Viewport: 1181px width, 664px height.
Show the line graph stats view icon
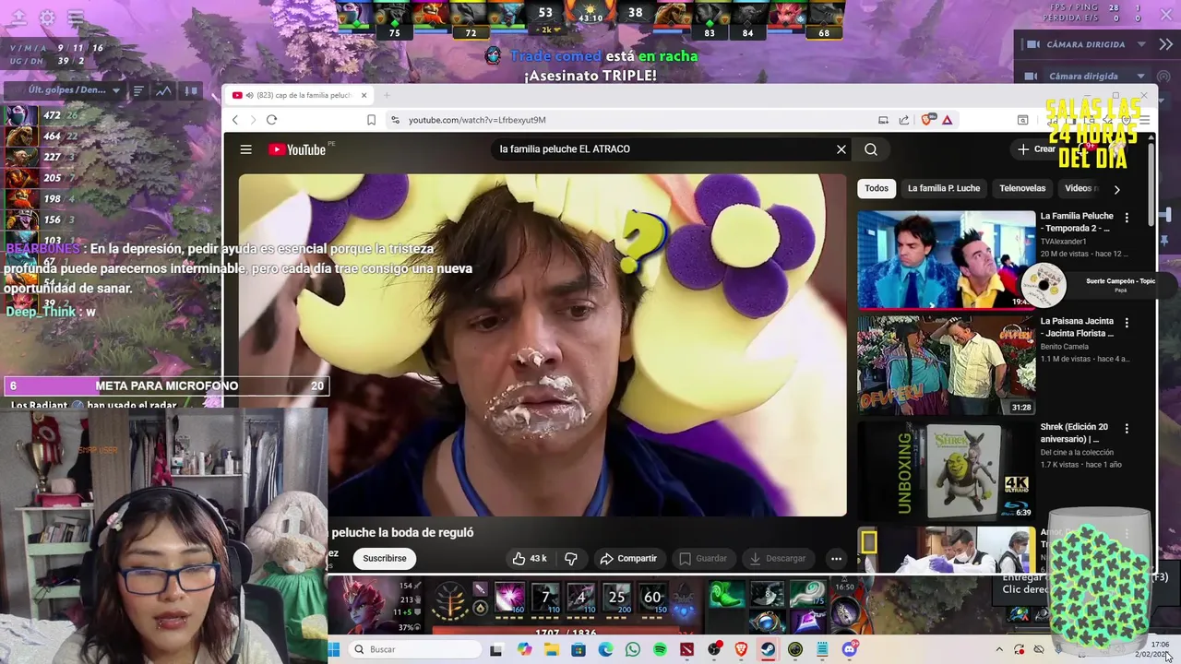click(x=163, y=90)
